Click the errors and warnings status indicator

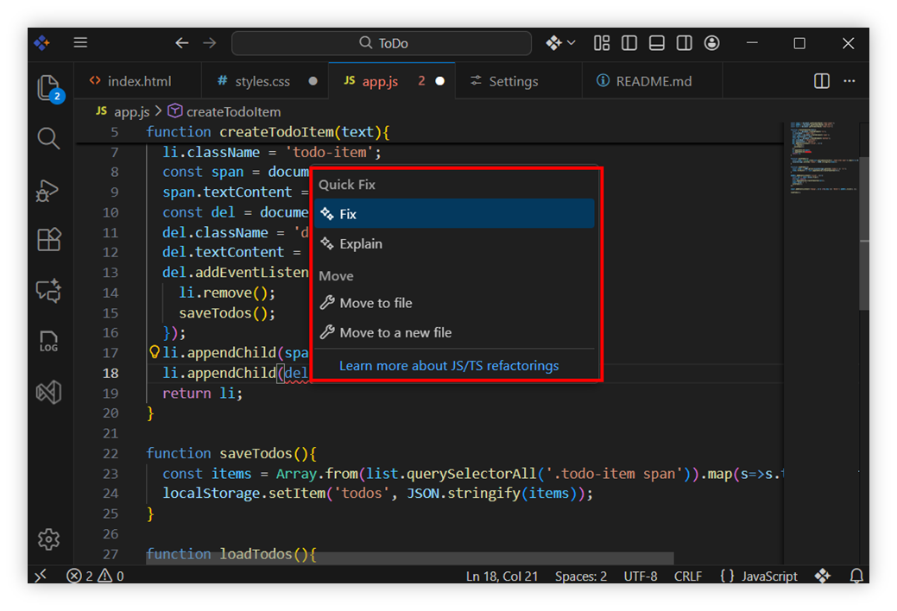[x=96, y=576]
